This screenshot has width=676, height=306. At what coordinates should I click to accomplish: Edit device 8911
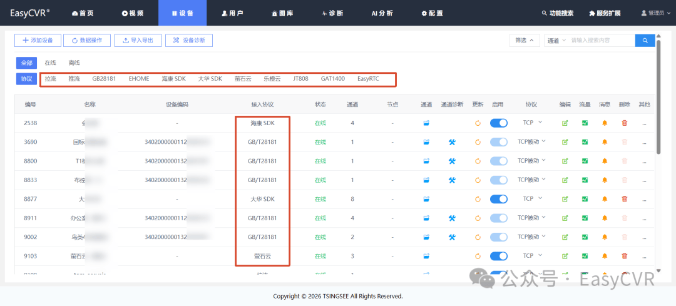pos(565,218)
